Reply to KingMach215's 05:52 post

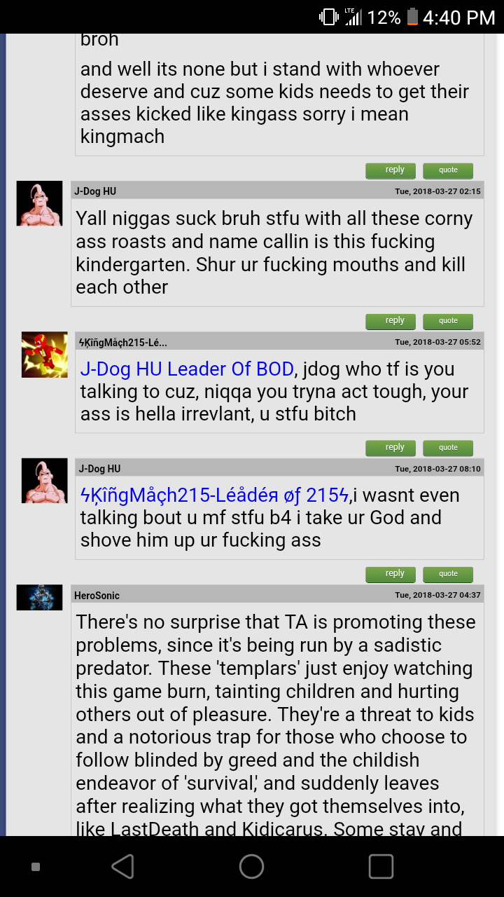tap(391, 448)
